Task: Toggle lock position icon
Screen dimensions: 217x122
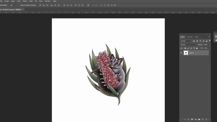Action: click(191, 48)
